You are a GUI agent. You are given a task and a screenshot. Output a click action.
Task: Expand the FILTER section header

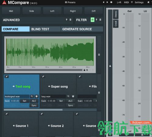coord(81,20)
